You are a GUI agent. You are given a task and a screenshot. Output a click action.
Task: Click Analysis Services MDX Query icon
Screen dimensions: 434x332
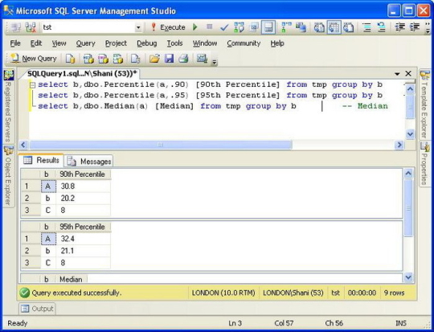point(88,59)
